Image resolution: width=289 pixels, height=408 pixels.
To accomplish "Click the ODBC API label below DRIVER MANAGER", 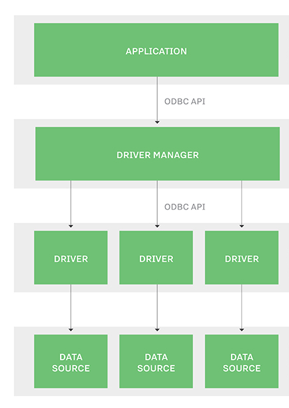I will coord(185,207).
